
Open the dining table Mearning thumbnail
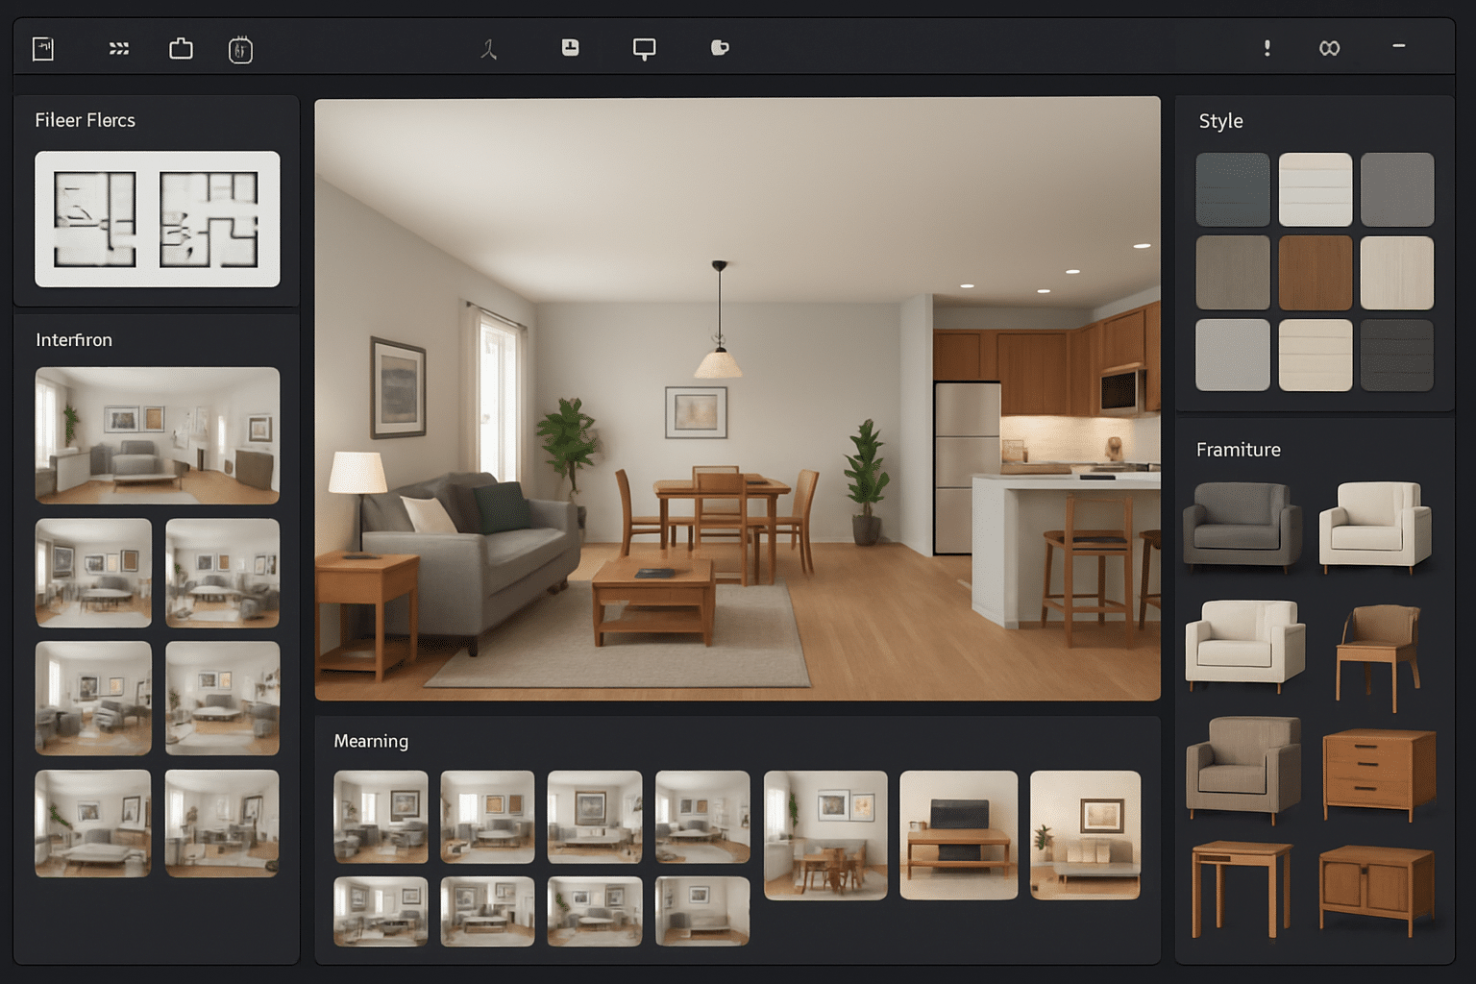[x=825, y=835]
